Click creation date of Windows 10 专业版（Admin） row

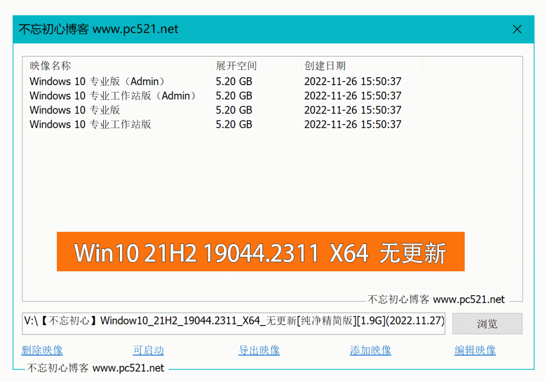tap(352, 82)
